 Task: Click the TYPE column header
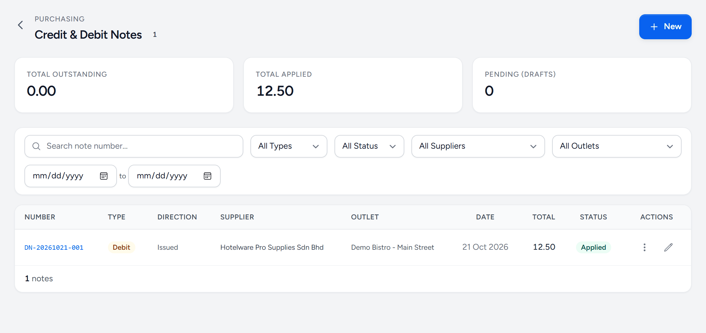[117, 217]
